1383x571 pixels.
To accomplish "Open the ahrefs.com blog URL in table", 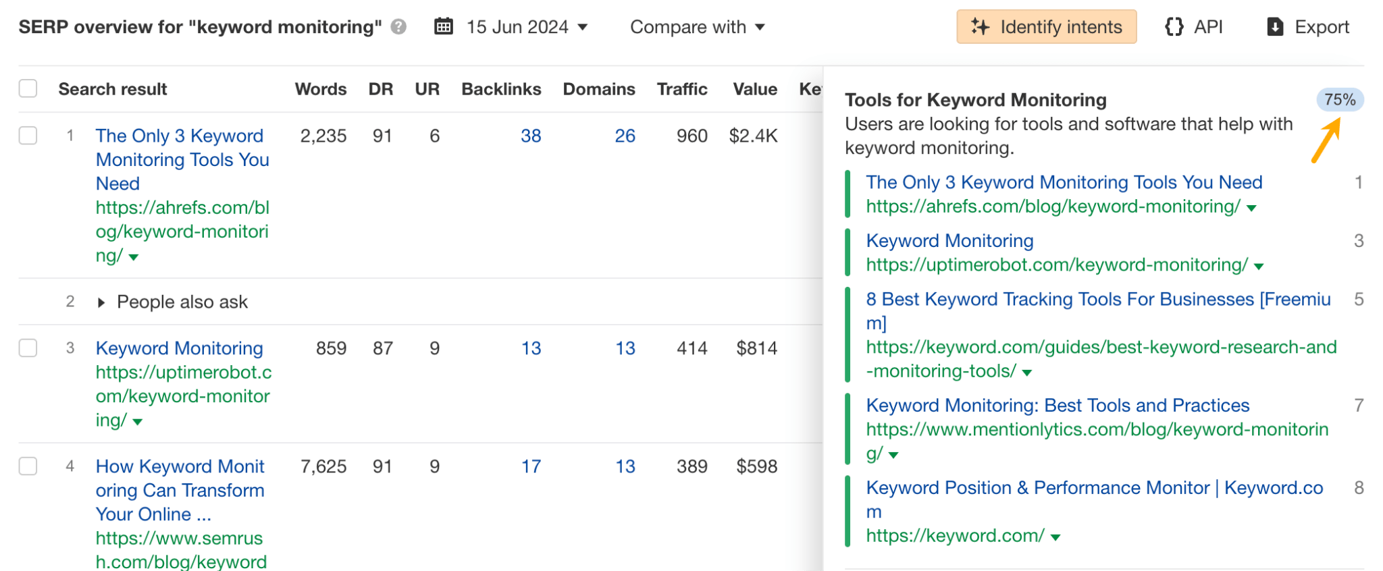I will 182,232.
